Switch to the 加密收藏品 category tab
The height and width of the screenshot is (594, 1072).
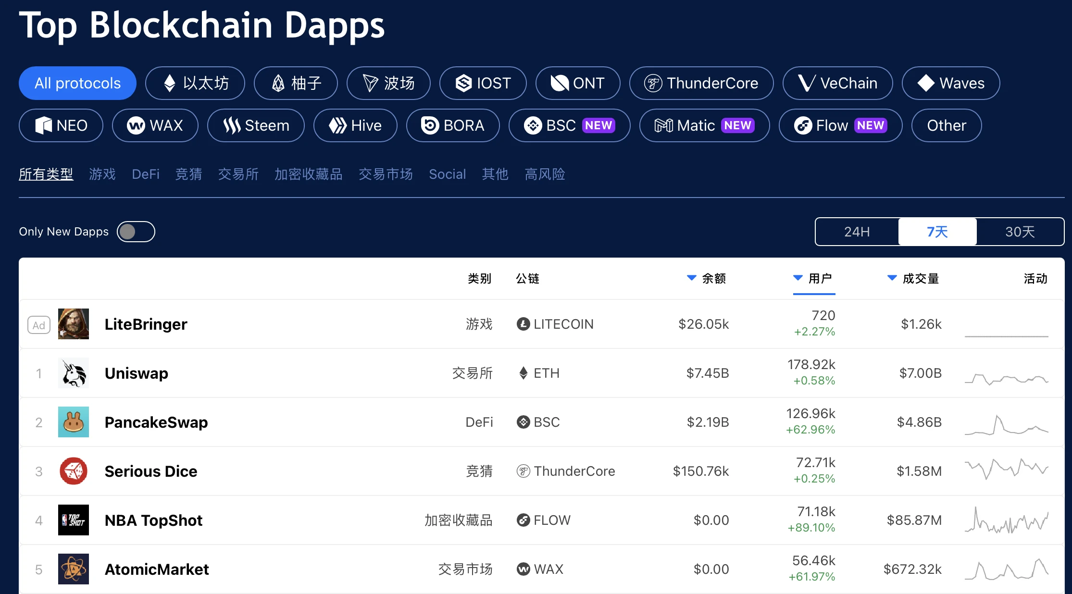(x=309, y=174)
